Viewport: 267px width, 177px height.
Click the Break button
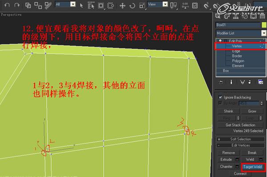[x=252, y=153]
